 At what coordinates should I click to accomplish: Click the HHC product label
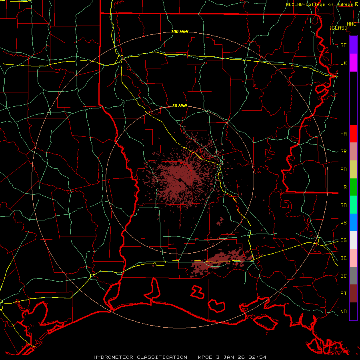[x=352, y=24]
